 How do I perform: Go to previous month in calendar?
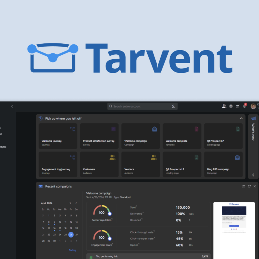click(x=70, y=203)
